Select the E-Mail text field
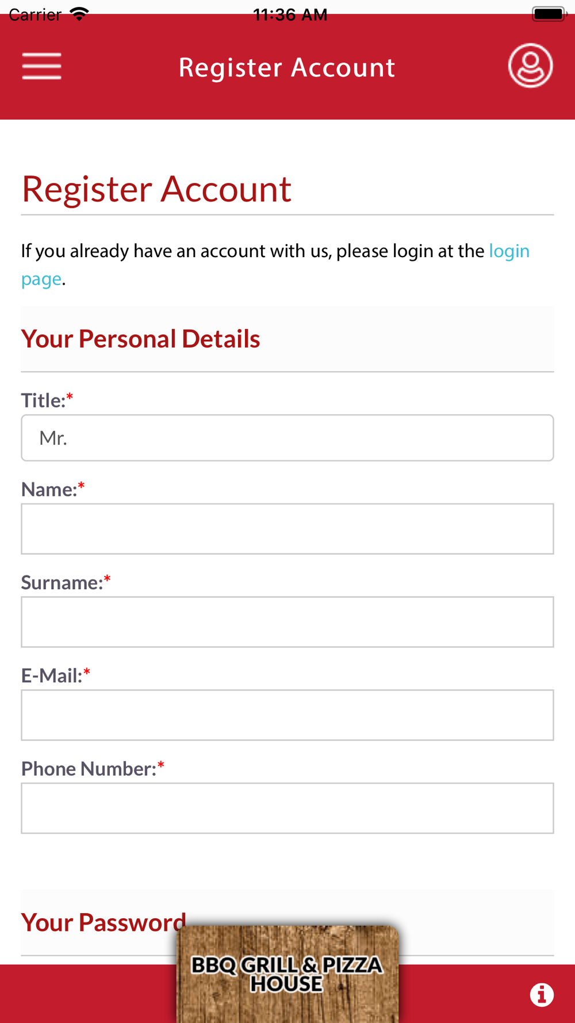The width and height of the screenshot is (575, 1023). point(287,715)
